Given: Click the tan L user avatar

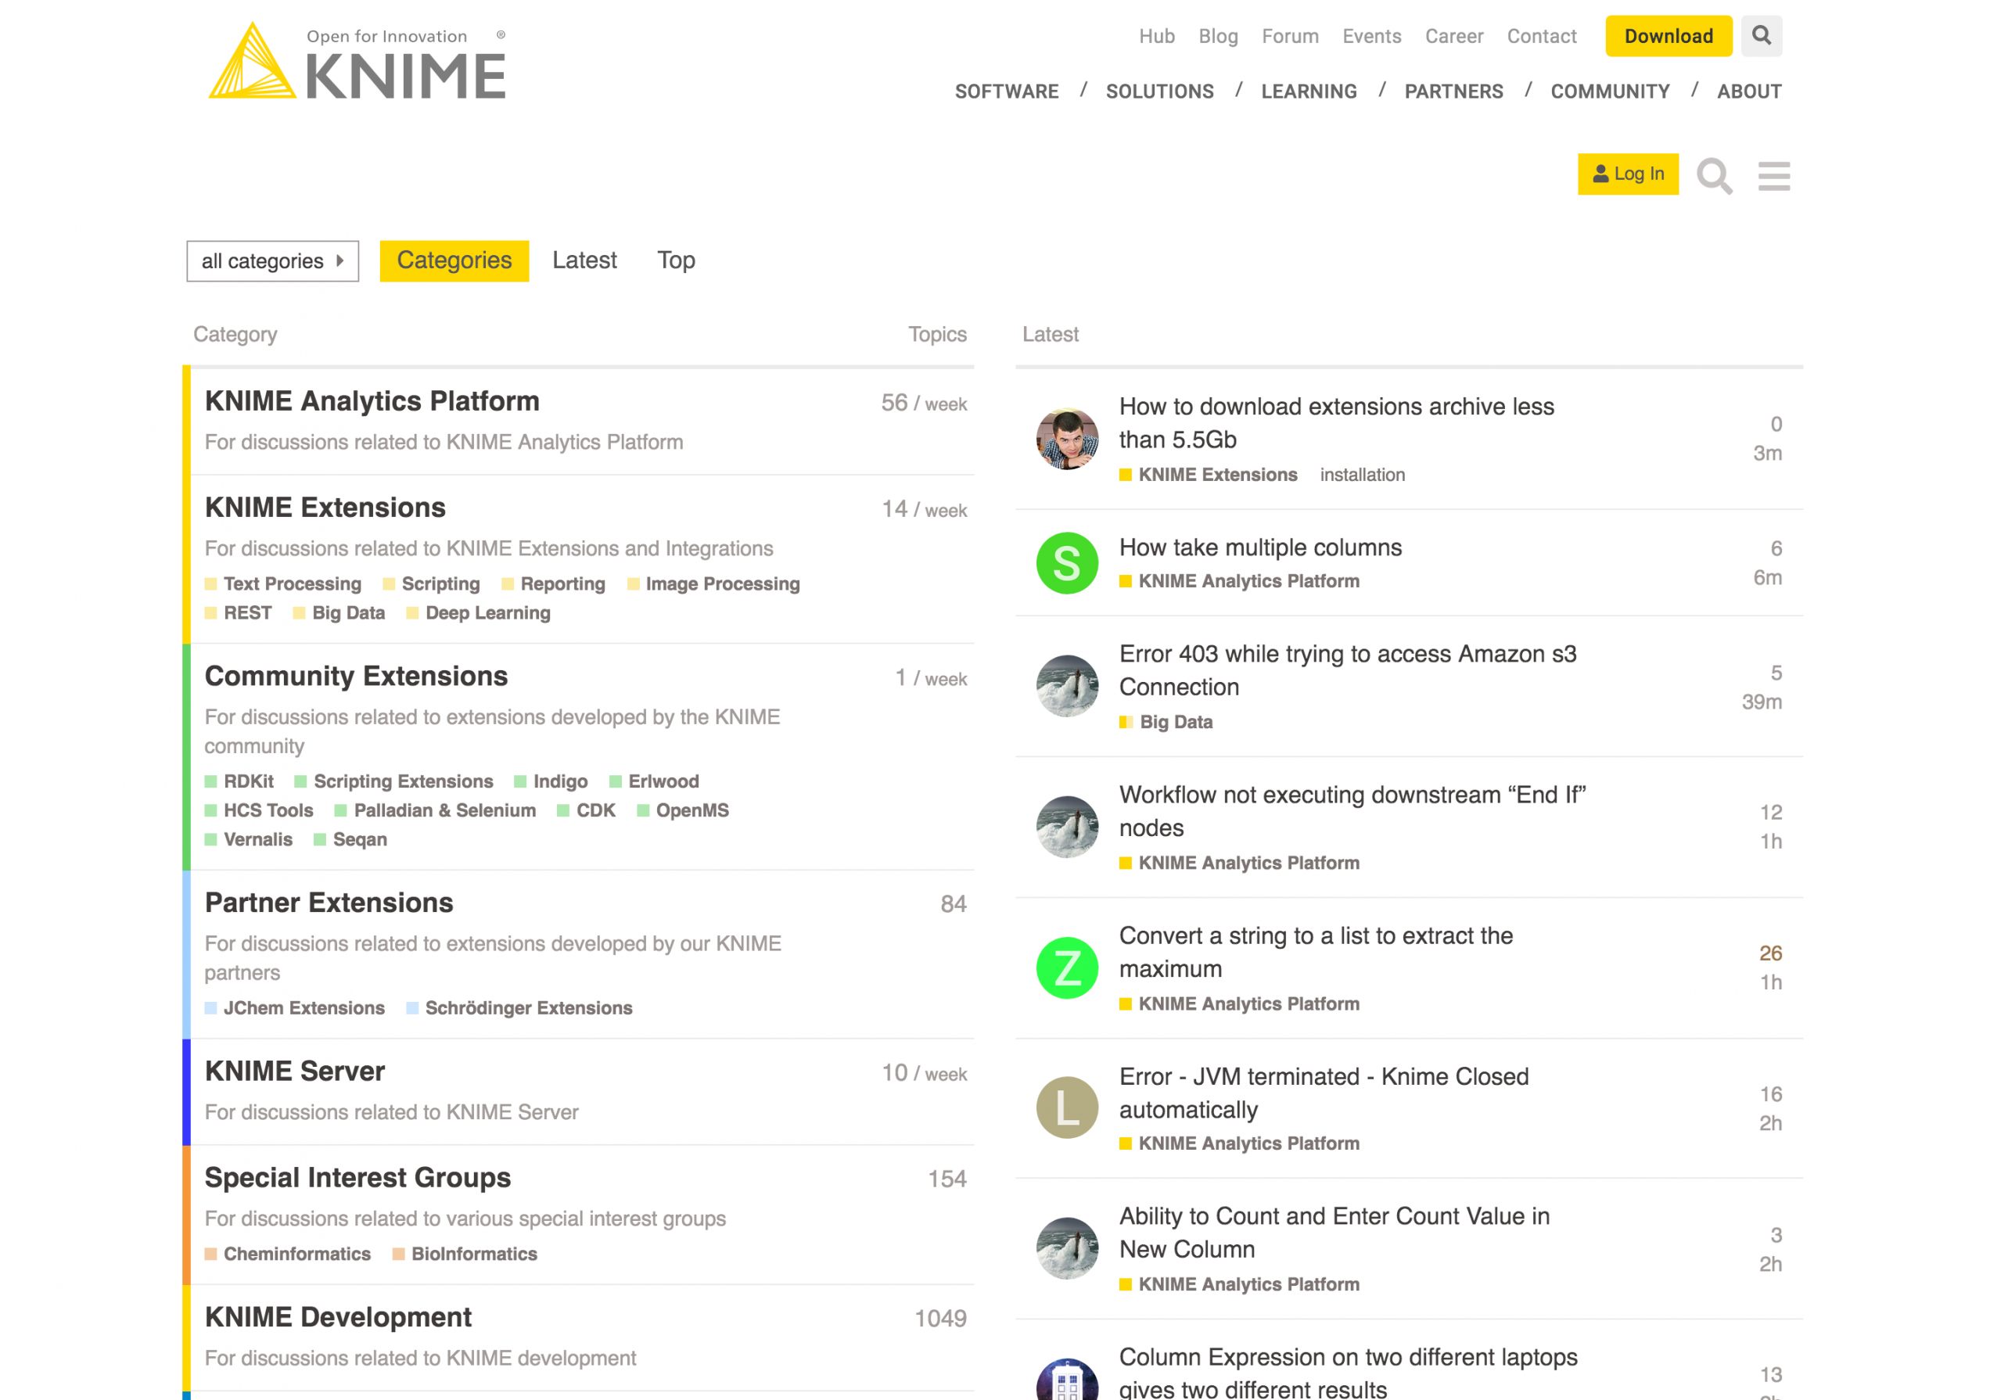Looking at the screenshot, I should click(x=1067, y=1107).
